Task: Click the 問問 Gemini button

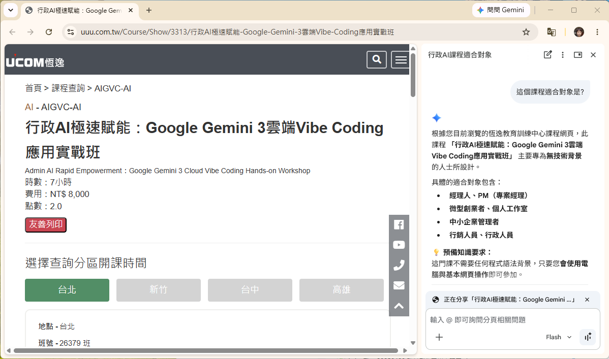Action: 501,10
